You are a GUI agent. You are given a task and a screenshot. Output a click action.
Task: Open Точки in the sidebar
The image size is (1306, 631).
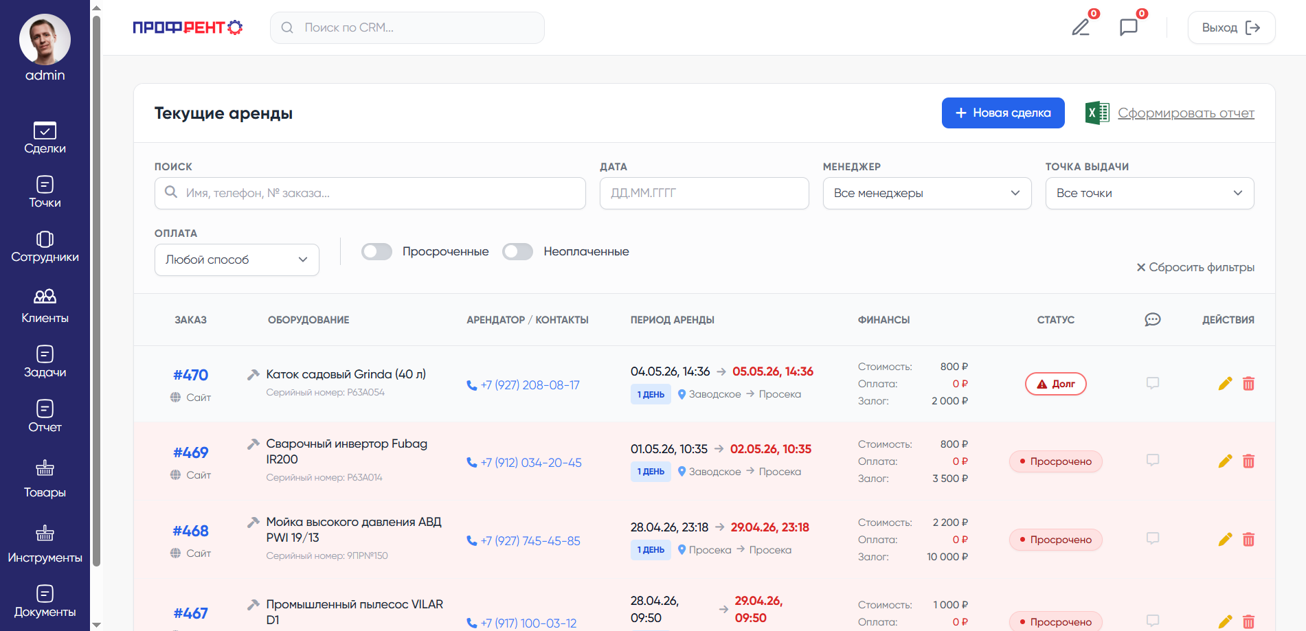(45, 192)
